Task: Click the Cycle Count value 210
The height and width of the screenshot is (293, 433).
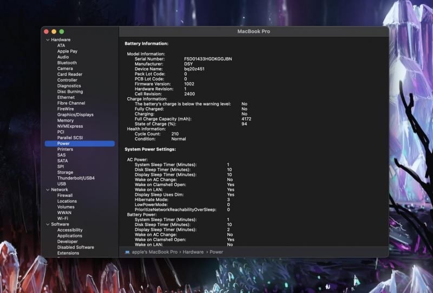Action: click(x=175, y=134)
